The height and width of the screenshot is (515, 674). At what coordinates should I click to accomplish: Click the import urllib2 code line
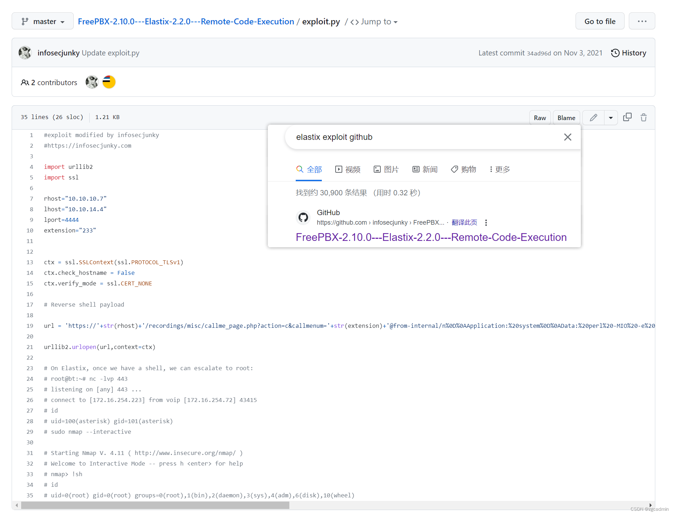tap(68, 167)
